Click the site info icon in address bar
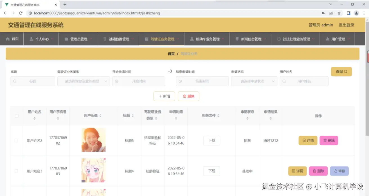 pos(30,13)
